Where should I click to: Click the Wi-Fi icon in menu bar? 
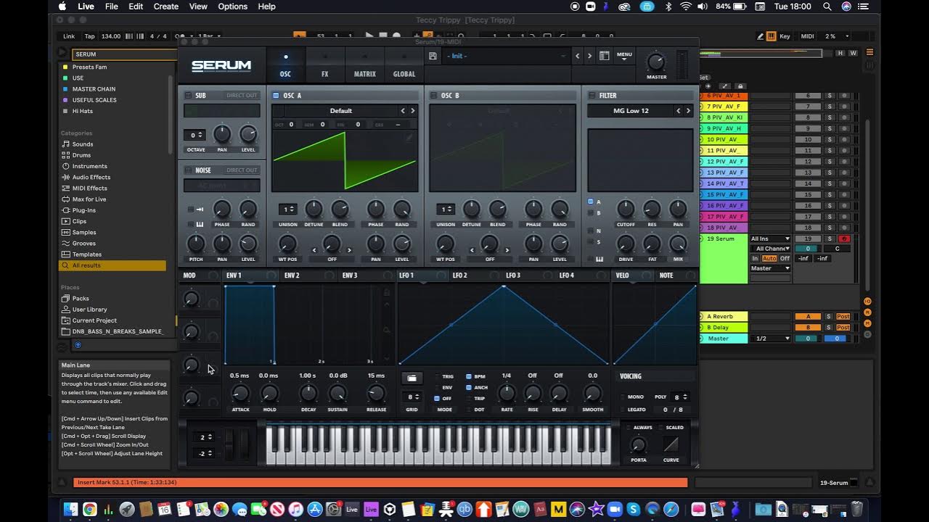click(x=686, y=7)
